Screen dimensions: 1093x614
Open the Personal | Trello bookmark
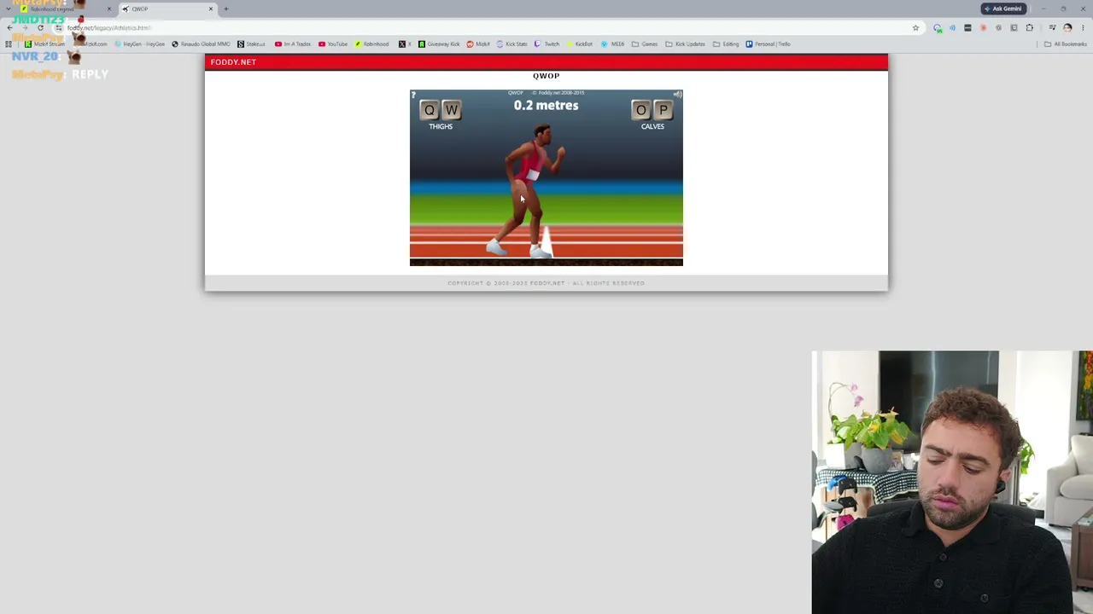point(768,44)
